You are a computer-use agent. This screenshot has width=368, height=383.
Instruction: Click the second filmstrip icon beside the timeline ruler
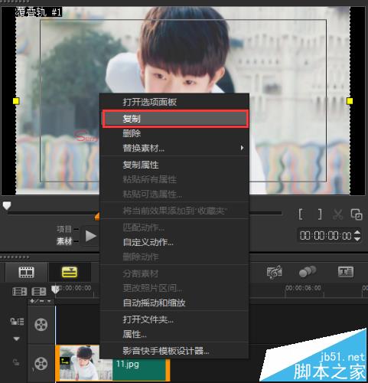(x=39, y=291)
